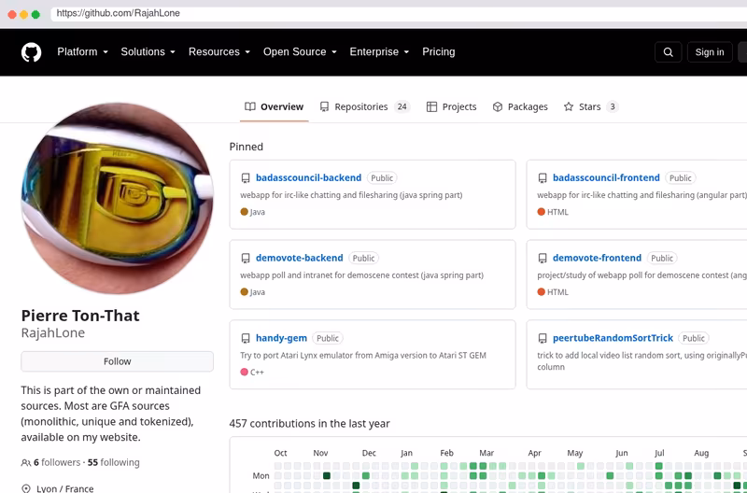This screenshot has width=747, height=493.
Task: View the 6 followers list
Action: (57, 462)
